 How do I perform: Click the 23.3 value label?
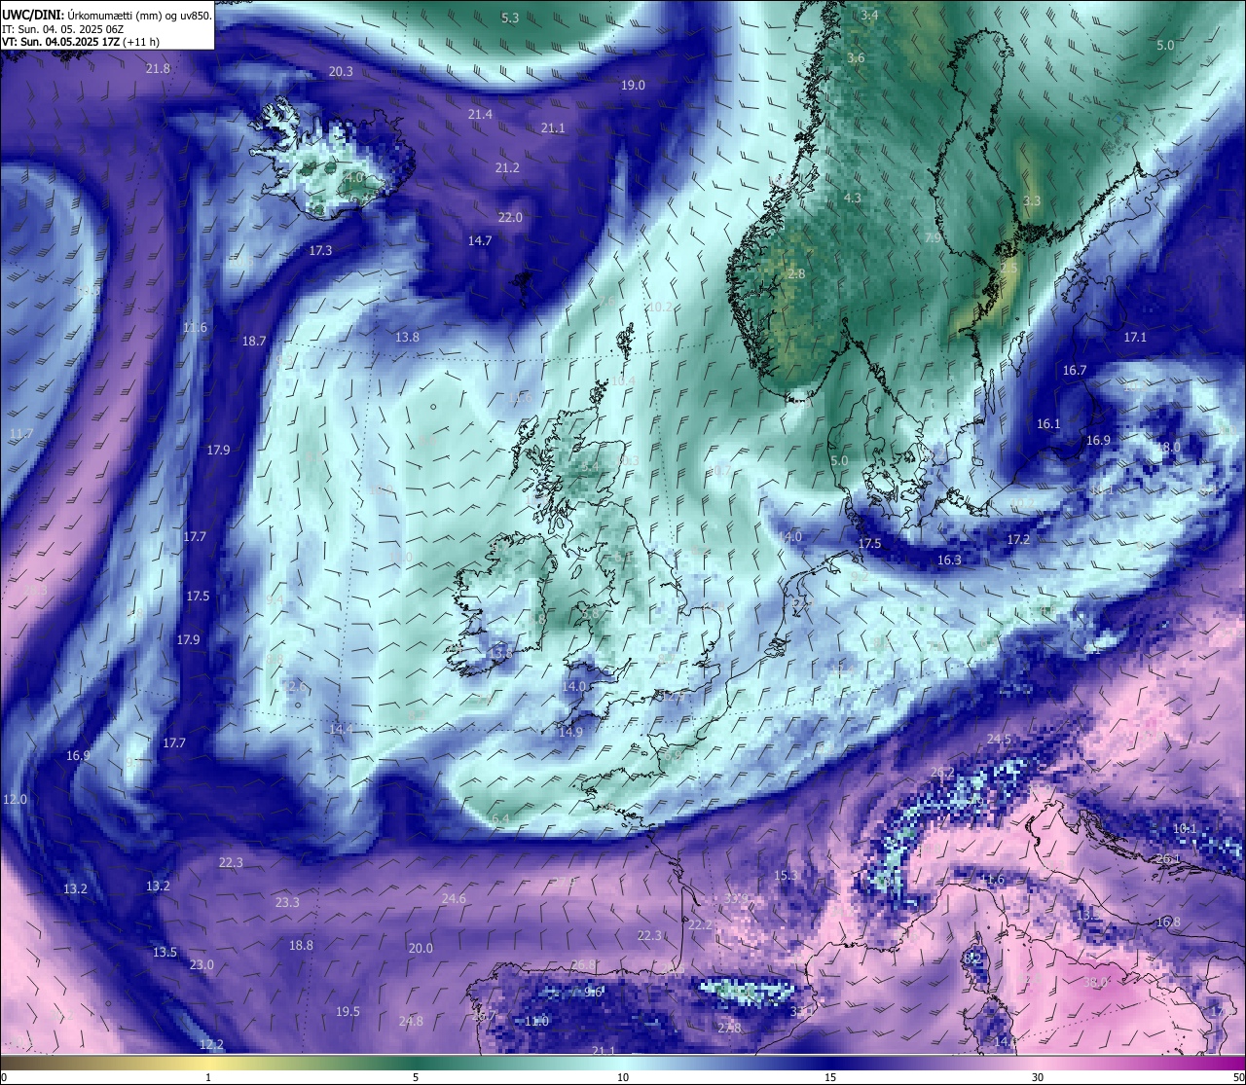coord(287,903)
